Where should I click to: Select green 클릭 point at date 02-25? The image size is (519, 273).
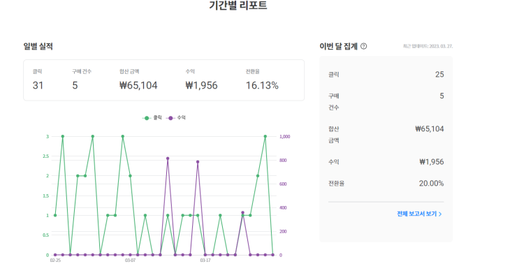click(55, 216)
